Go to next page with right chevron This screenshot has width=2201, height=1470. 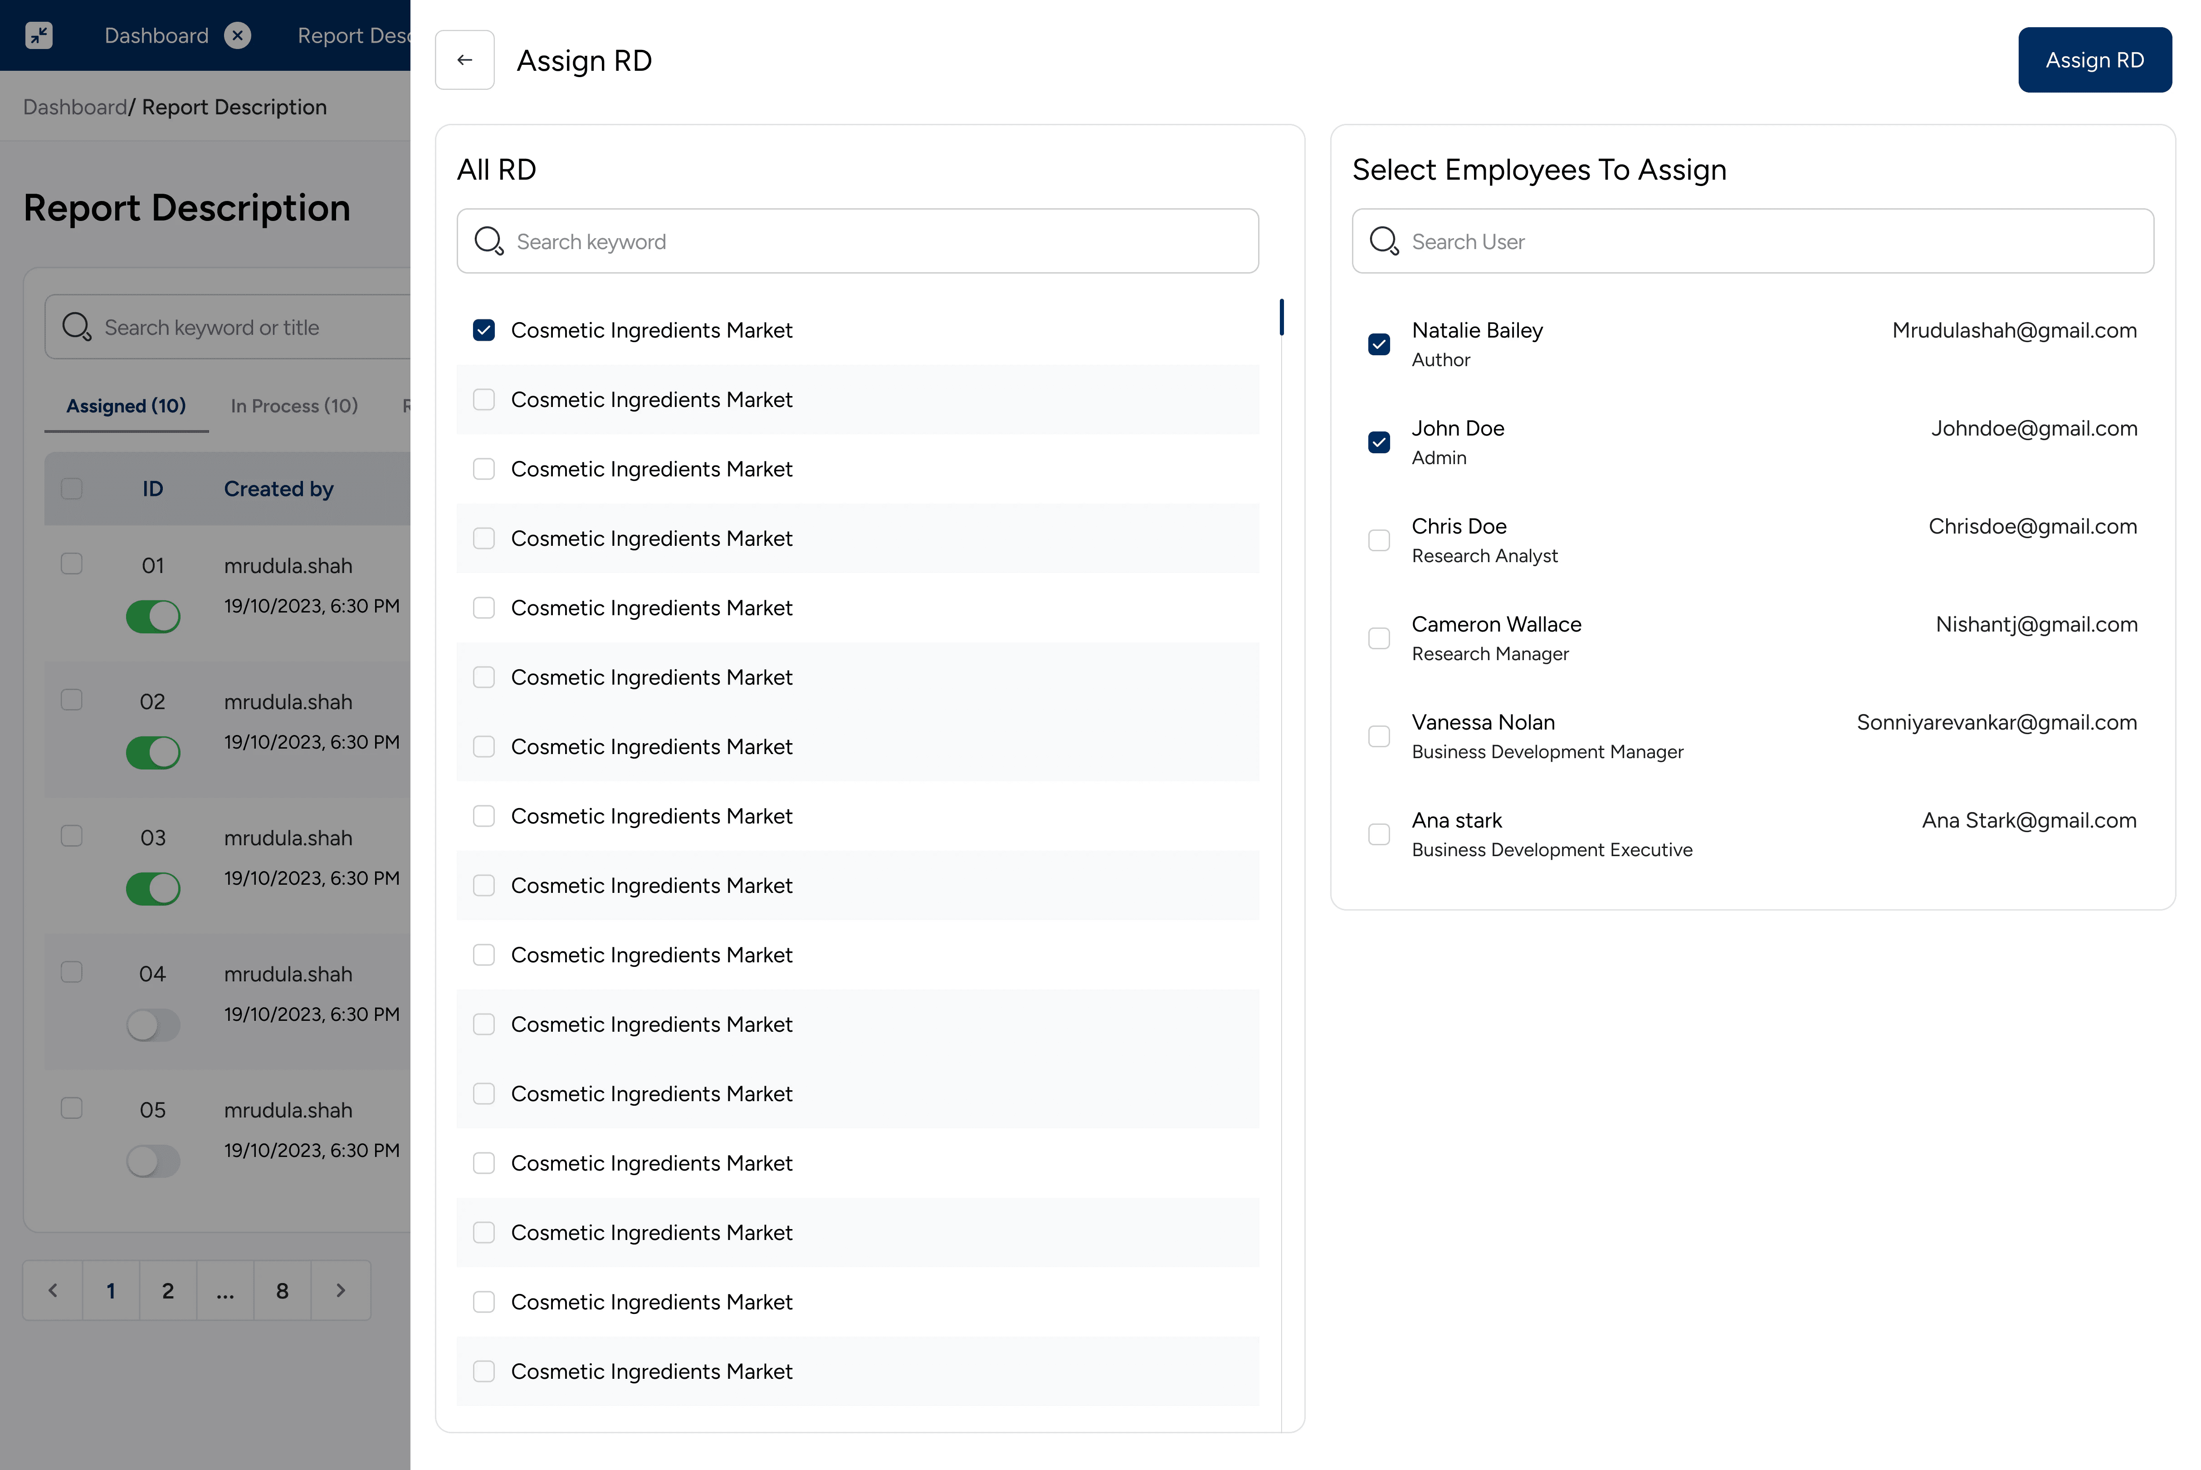point(340,1290)
